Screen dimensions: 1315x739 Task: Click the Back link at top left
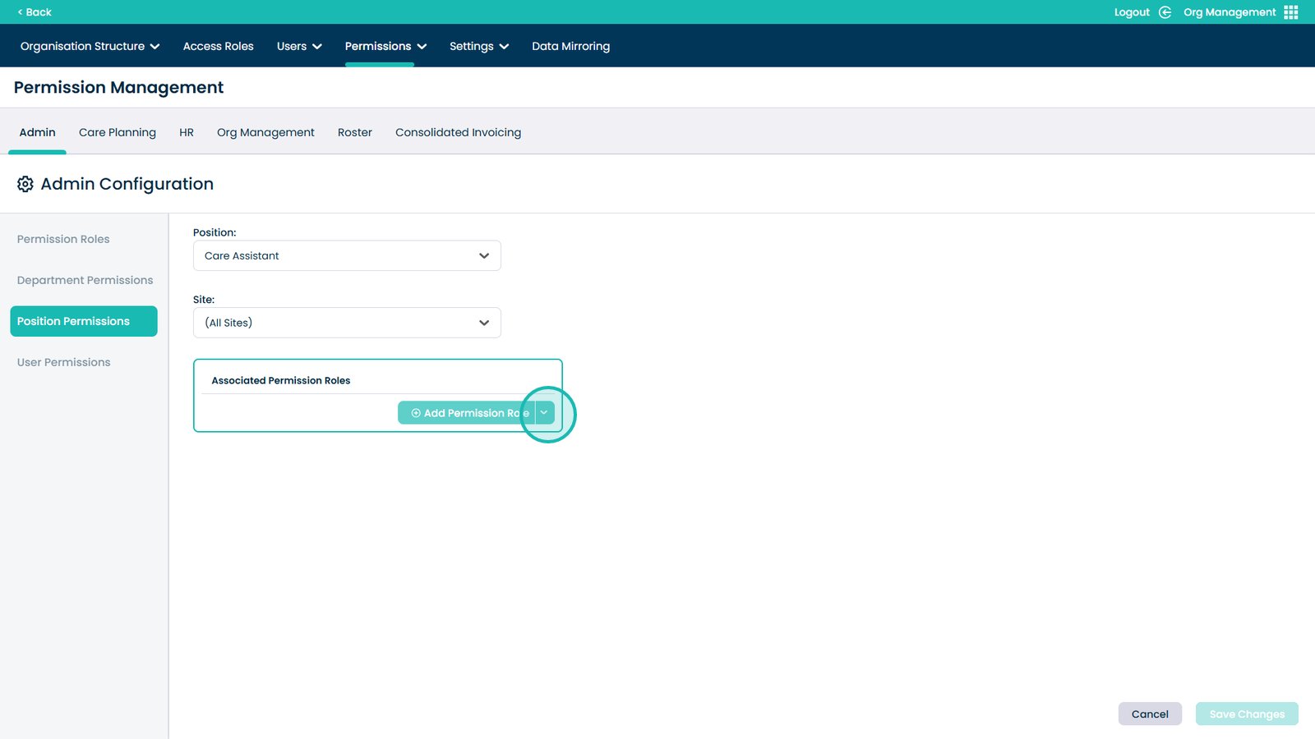click(x=35, y=12)
